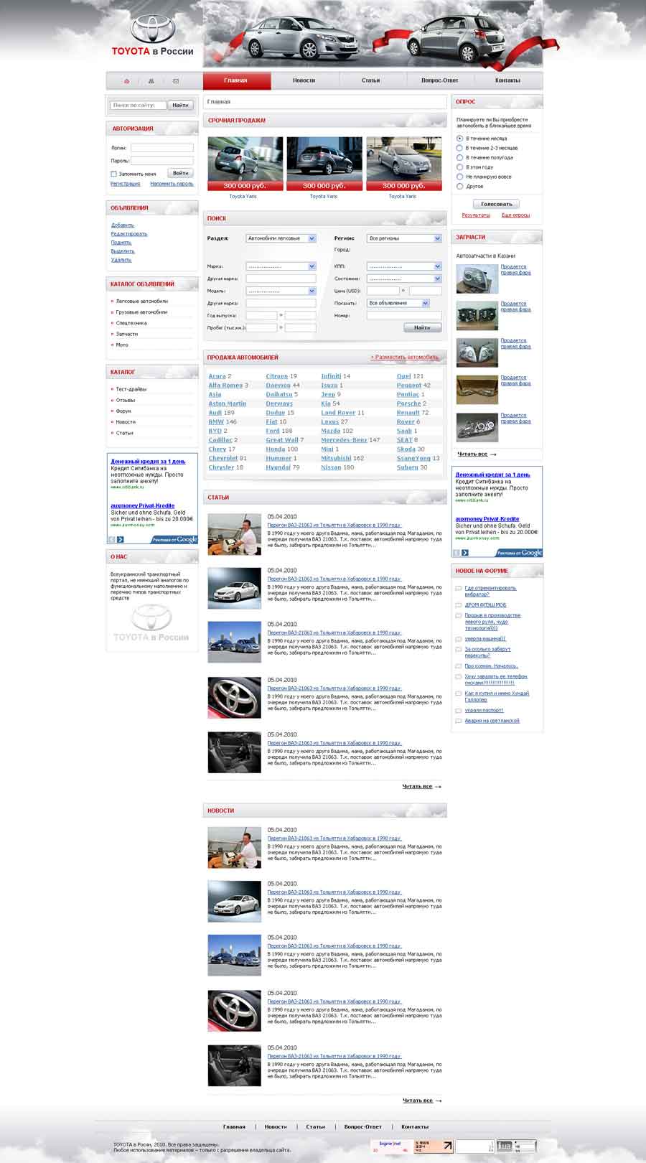Open the 'Раздел' dropdown showing Автомобили легковые
Screen dimensions: 646x1163
(281, 238)
